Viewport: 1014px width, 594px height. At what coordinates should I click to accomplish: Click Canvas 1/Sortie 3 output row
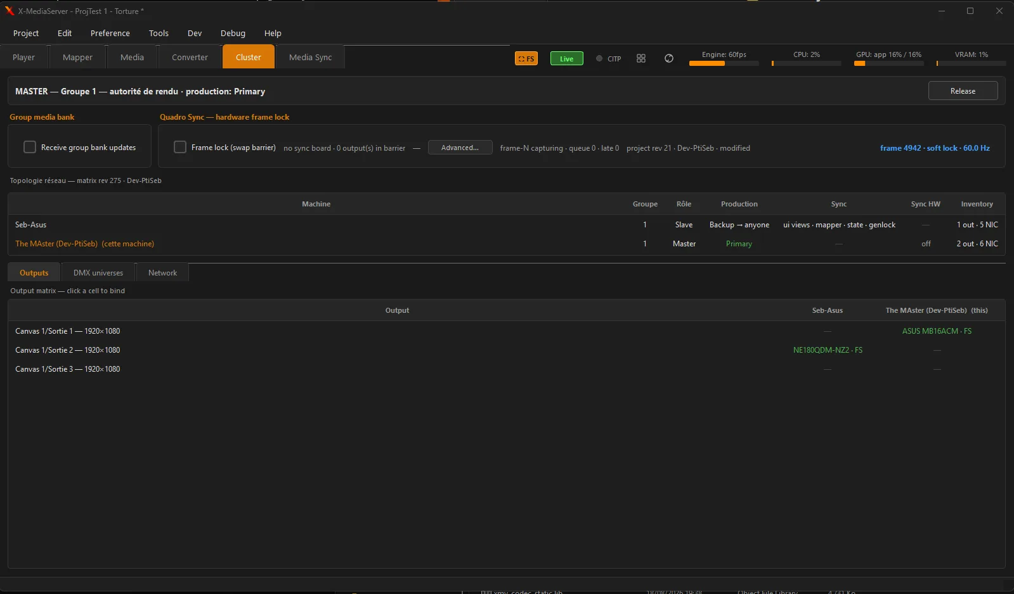[x=506, y=369]
